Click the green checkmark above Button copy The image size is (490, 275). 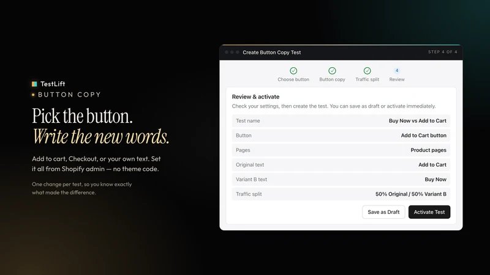click(x=332, y=71)
